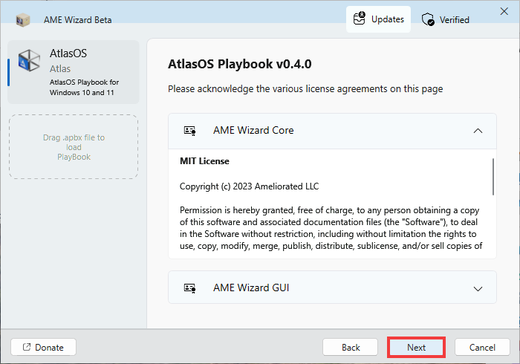This screenshot has width=520, height=364.
Task: Open the Updates tab
Action: pos(378,19)
